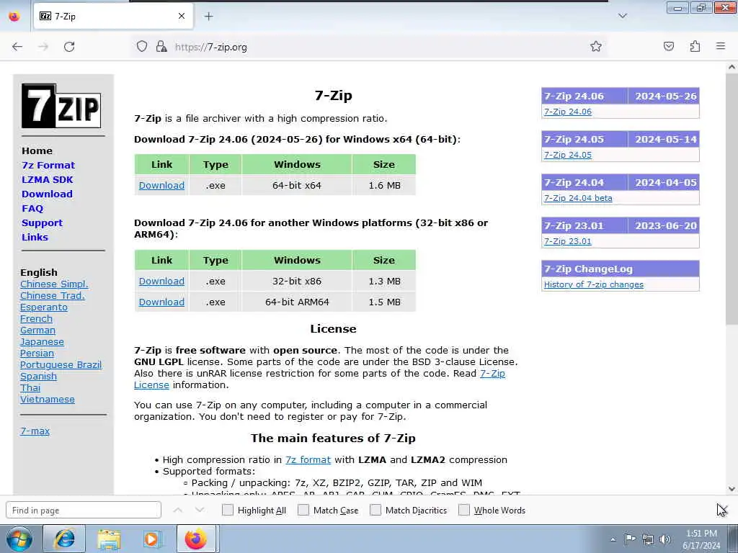Screen dimensions: 738x553
Task: Open the 7z Format sidebar link
Action: [x=48, y=165]
